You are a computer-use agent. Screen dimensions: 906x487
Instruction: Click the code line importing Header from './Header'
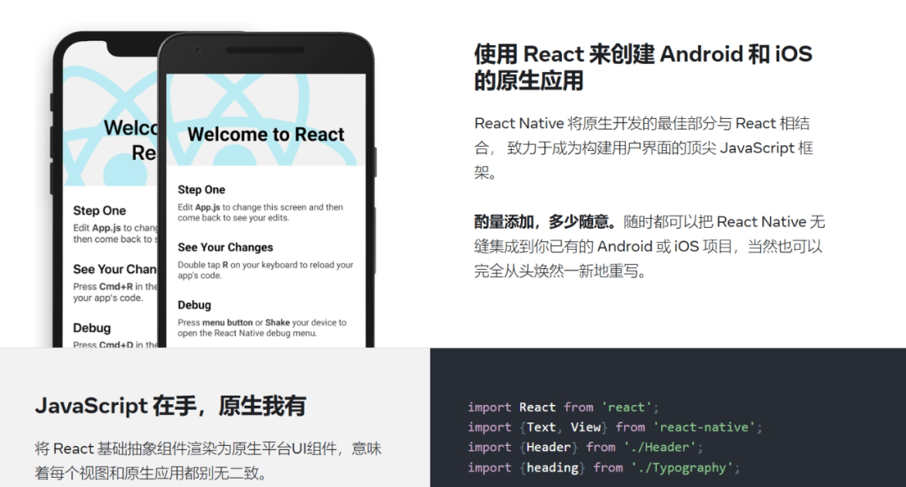pos(586,448)
